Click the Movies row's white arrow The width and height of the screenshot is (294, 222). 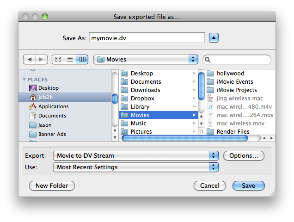(194, 115)
